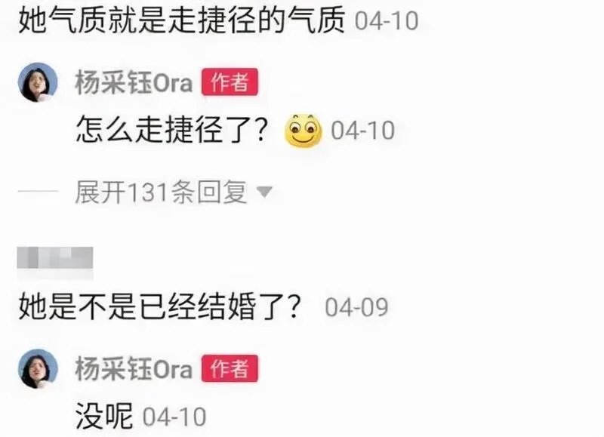This screenshot has width=604, height=437.
Task: Click the 04-09 timestamp
Action: 356,307
